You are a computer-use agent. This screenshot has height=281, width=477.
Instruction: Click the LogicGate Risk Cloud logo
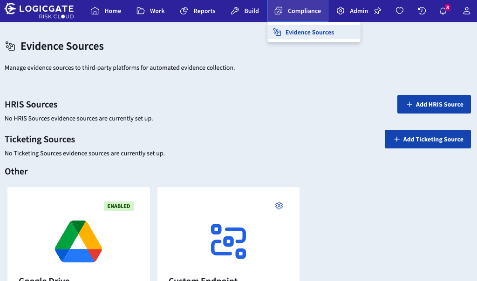(x=39, y=11)
